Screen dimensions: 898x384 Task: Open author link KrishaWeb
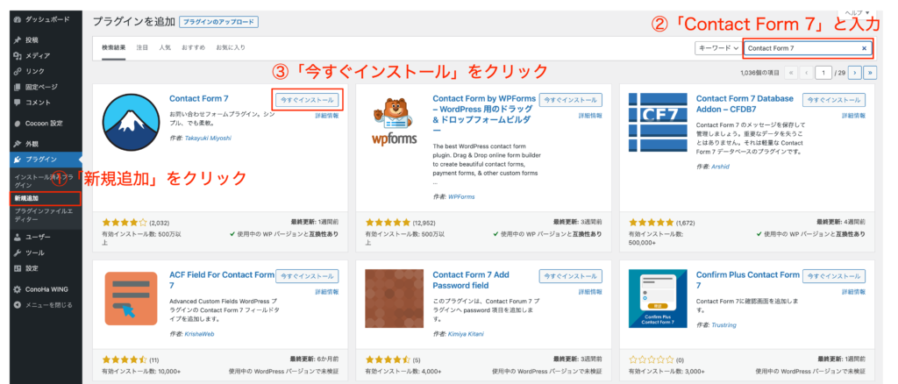[199, 334]
